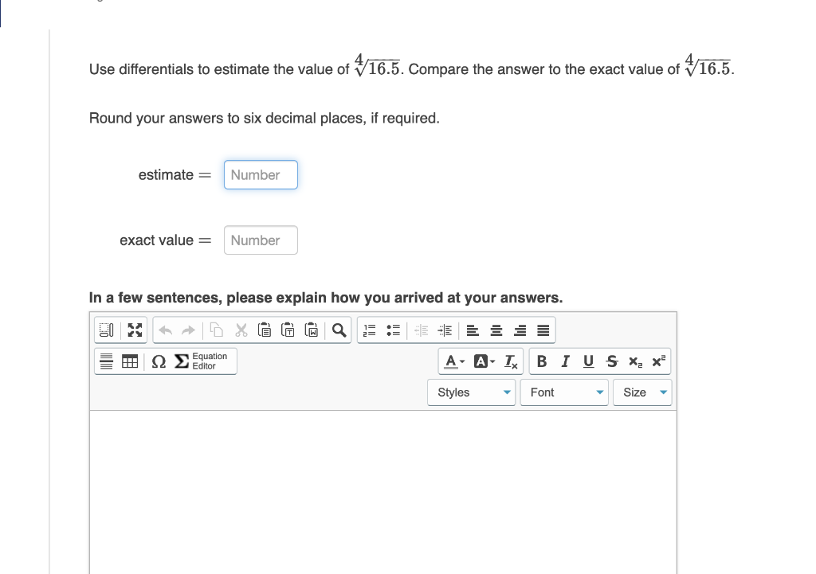Click the Paste from Word icon

tap(311, 330)
